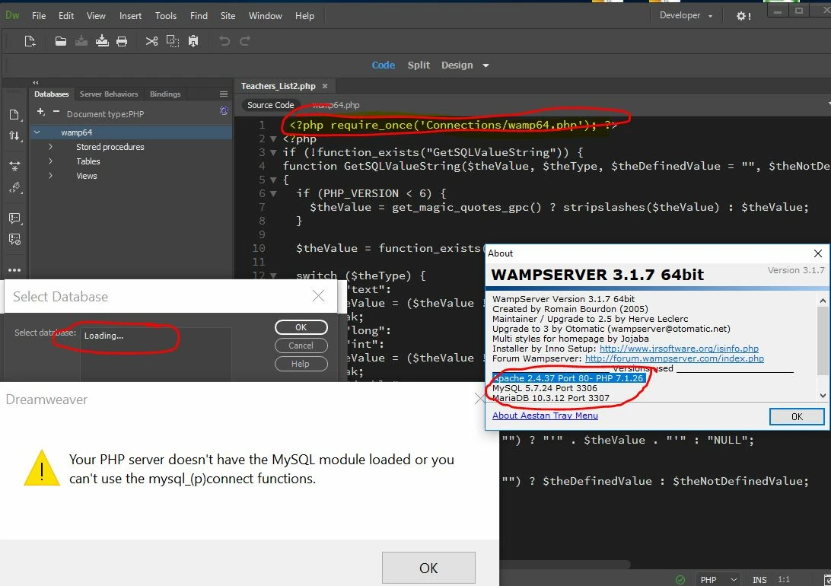
Task: Open the Insert menu
Action: click(130, 16)
